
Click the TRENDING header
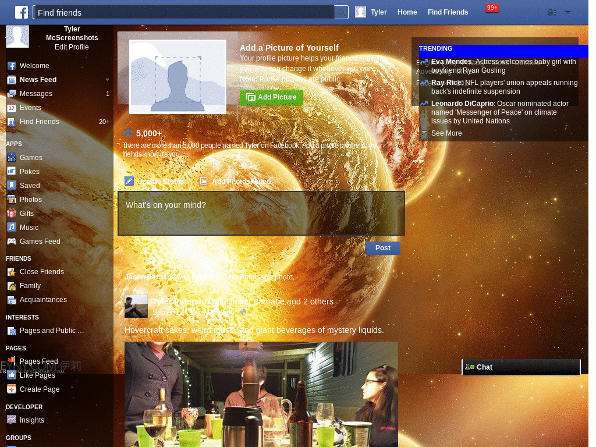click(435, 49)
